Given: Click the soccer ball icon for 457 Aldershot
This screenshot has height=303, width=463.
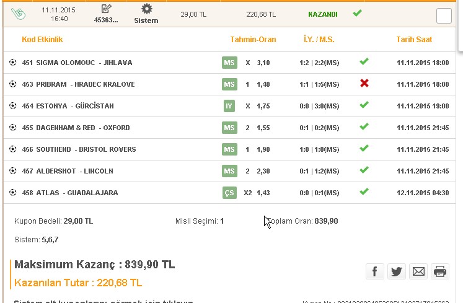Looking at the screenshot, I should tap(12, 170).
